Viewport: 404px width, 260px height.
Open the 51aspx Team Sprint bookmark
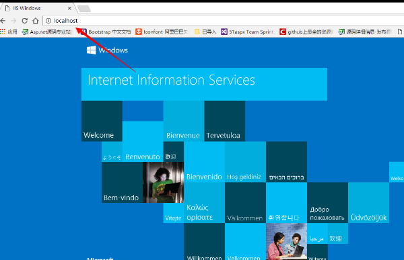tap(248, 32)
